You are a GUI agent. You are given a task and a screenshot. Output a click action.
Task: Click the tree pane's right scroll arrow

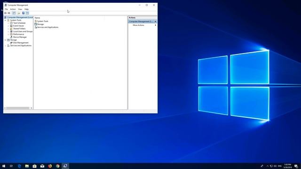pyautogui.click(x=32, y=108)
